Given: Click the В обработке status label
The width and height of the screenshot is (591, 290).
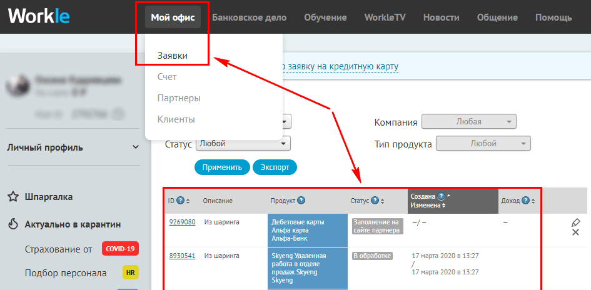Looking at the screenshot, I should (x=372, y=256).
